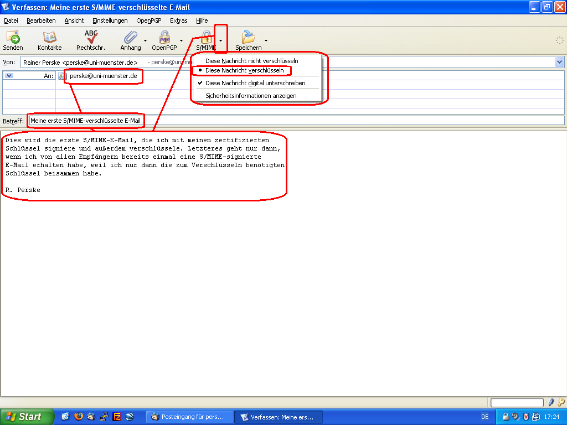Click the Senden toolbar icon
This screenshot has width=567, height=425.
pos(13,38)
